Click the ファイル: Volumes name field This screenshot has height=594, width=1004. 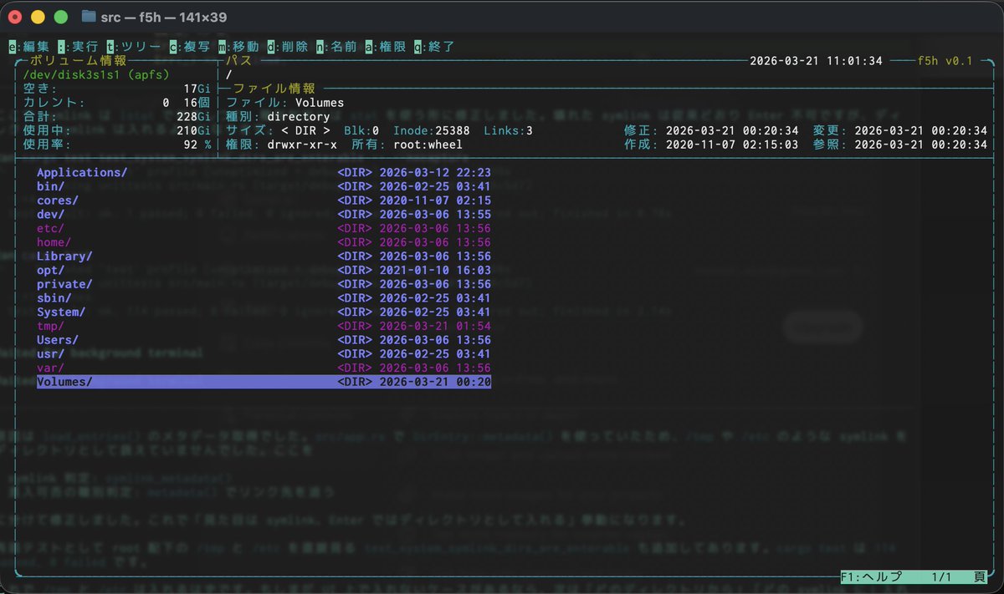tap(285, 103)
